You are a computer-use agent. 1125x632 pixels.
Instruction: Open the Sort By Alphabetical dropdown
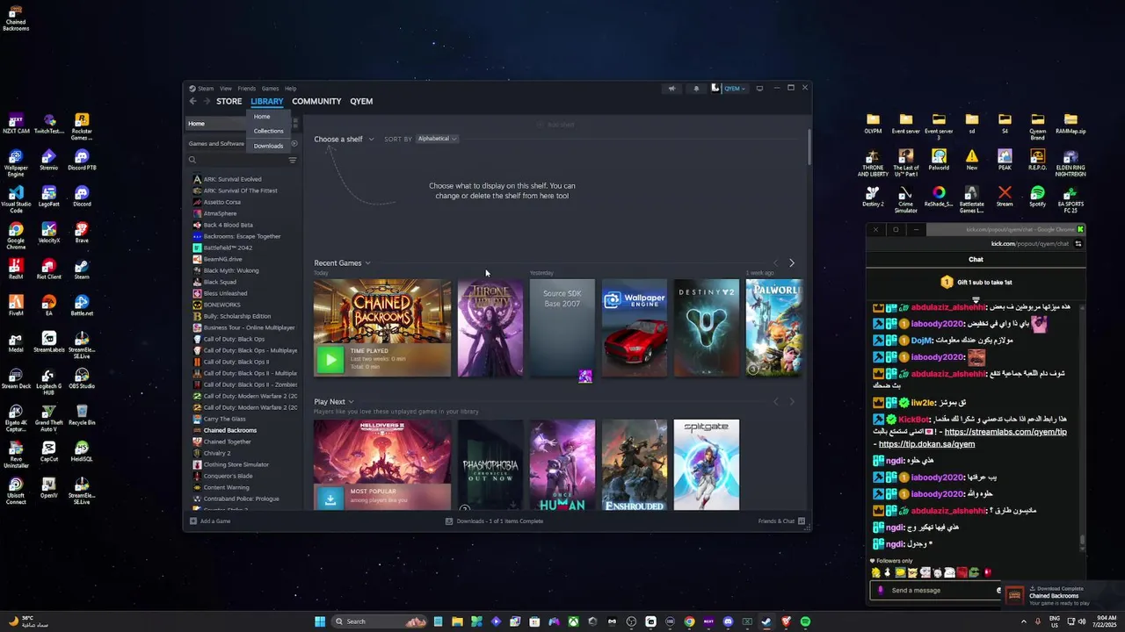point(437,139)
